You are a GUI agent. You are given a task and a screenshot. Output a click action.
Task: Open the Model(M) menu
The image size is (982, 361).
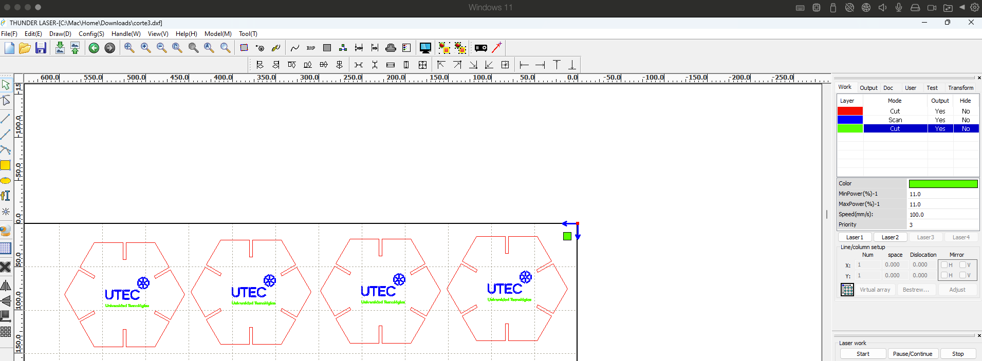point(218,34)
